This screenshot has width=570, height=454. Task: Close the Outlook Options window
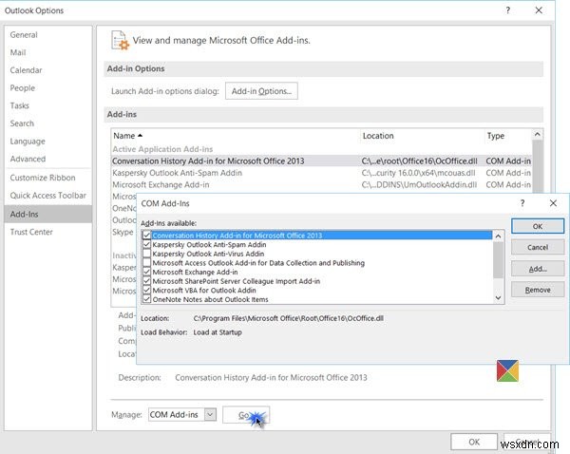pos(539,10)
